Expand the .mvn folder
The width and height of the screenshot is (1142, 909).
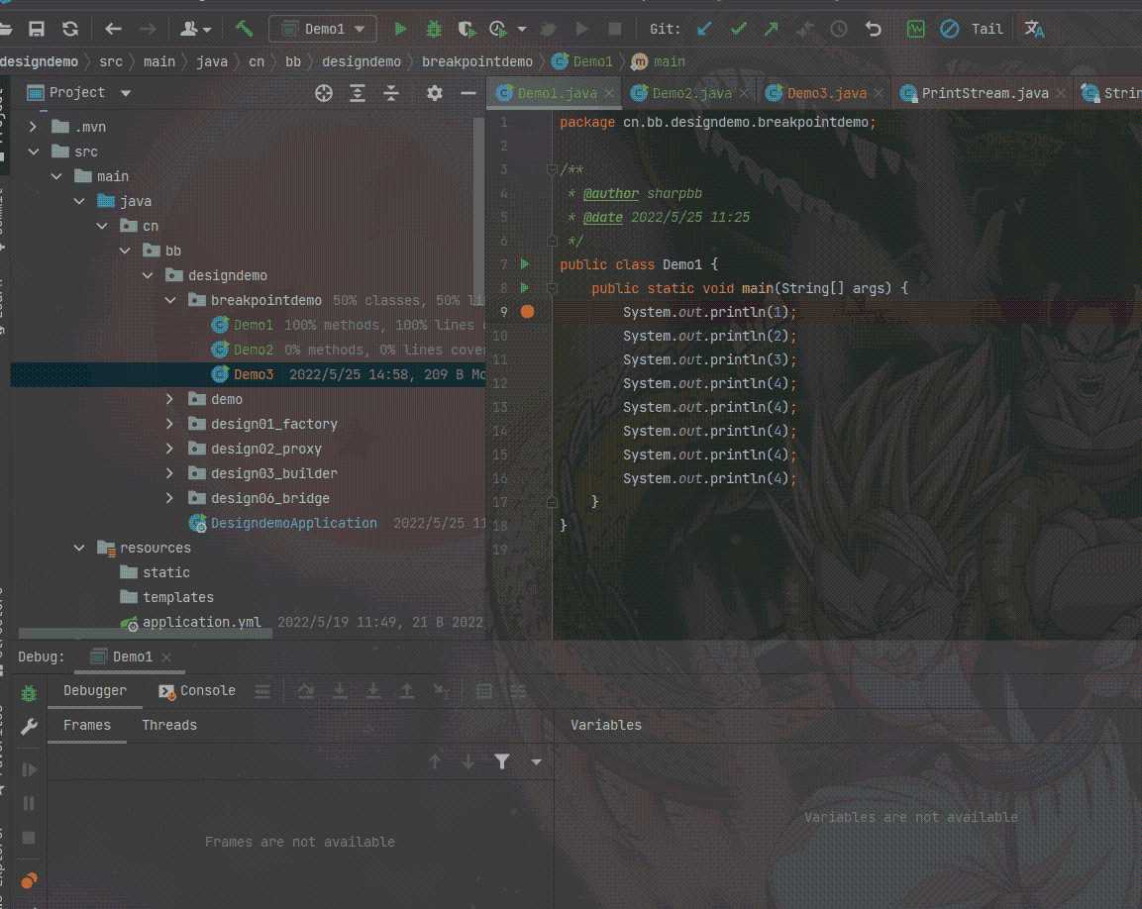coord(33,127)
